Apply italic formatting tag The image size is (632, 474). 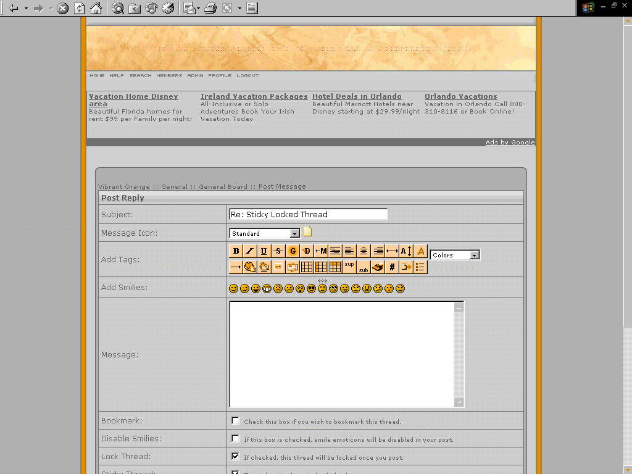tap(249, 251)
